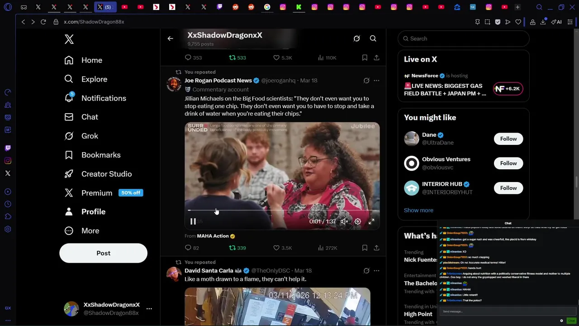Switch to the Kick browser tab

pyautogui.click(x=299, y=7)
